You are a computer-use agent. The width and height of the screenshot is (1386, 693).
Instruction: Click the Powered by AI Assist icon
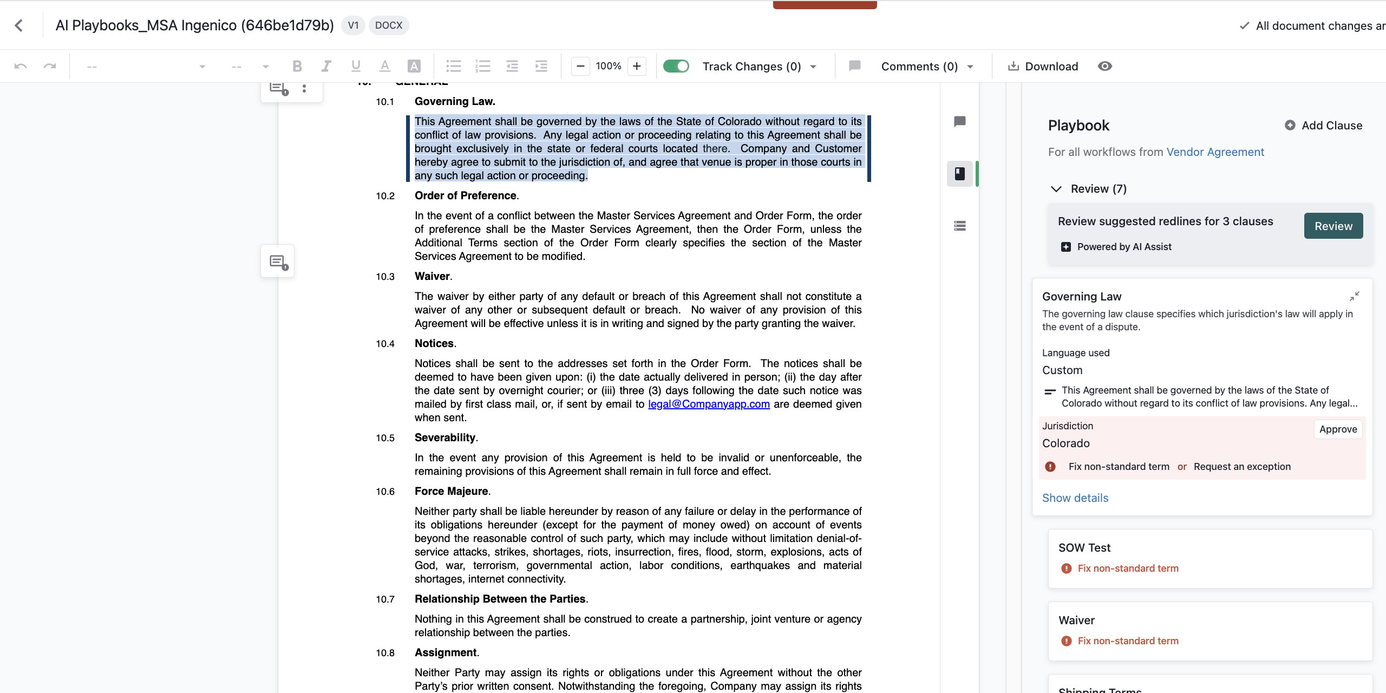point(1065,247)
